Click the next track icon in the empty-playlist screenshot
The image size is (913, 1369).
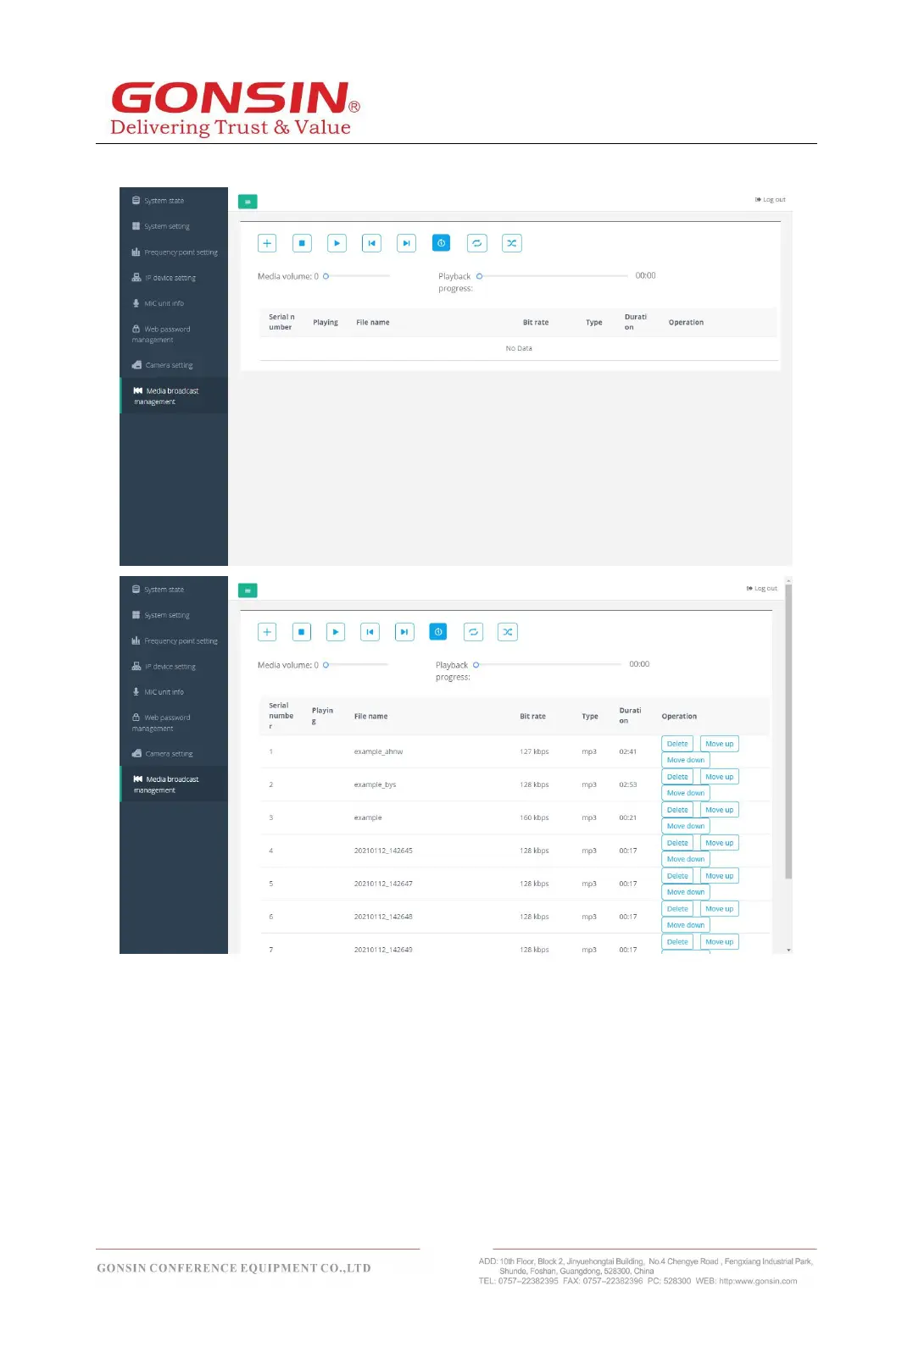406,243
